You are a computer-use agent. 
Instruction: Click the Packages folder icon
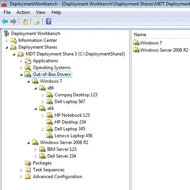point(28,163)
